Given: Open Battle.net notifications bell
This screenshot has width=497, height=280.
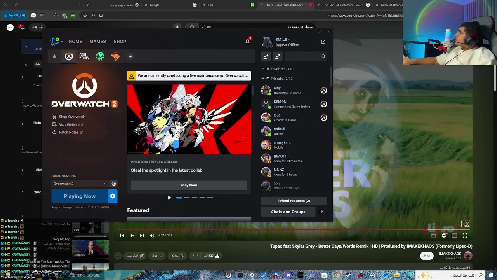Looking at the screenshot, I should 248,41.
